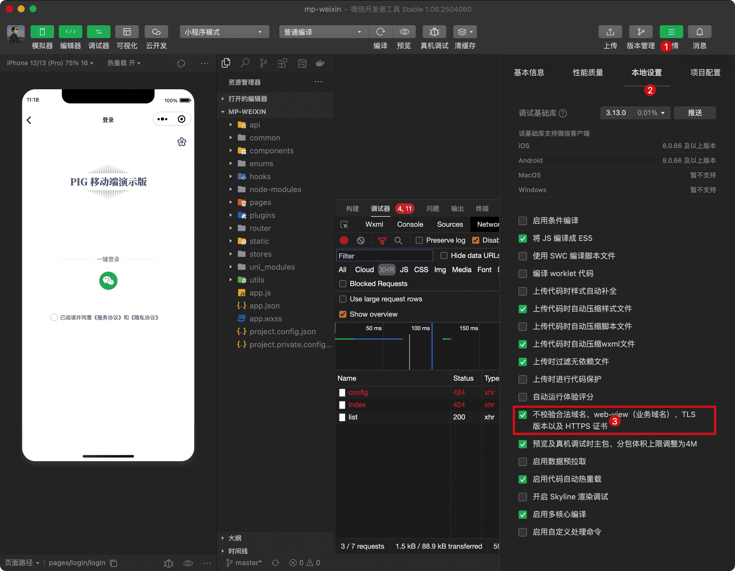Enable the 启用条件编译 checkbox
This screenshot has width=735, height=571.
pos(523,221)
